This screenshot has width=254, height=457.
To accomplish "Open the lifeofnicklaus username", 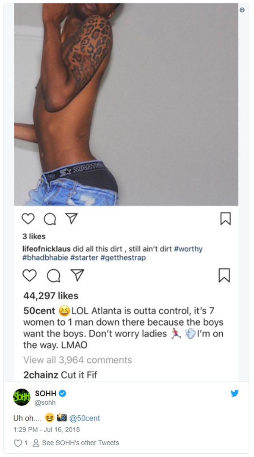I will 47,249.
